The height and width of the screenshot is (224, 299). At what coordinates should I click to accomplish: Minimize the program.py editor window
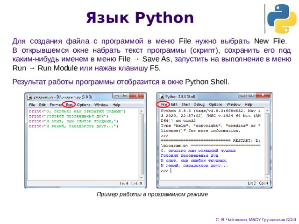coord(117,96)
